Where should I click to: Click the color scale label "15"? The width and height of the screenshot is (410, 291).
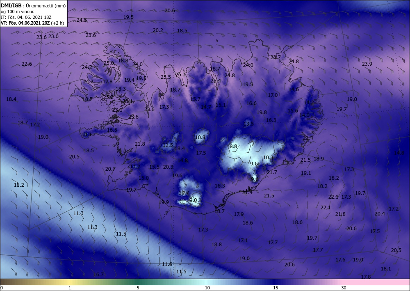pos(276,288)
